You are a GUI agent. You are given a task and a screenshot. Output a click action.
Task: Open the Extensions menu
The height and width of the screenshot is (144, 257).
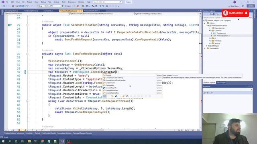(72, 2)
